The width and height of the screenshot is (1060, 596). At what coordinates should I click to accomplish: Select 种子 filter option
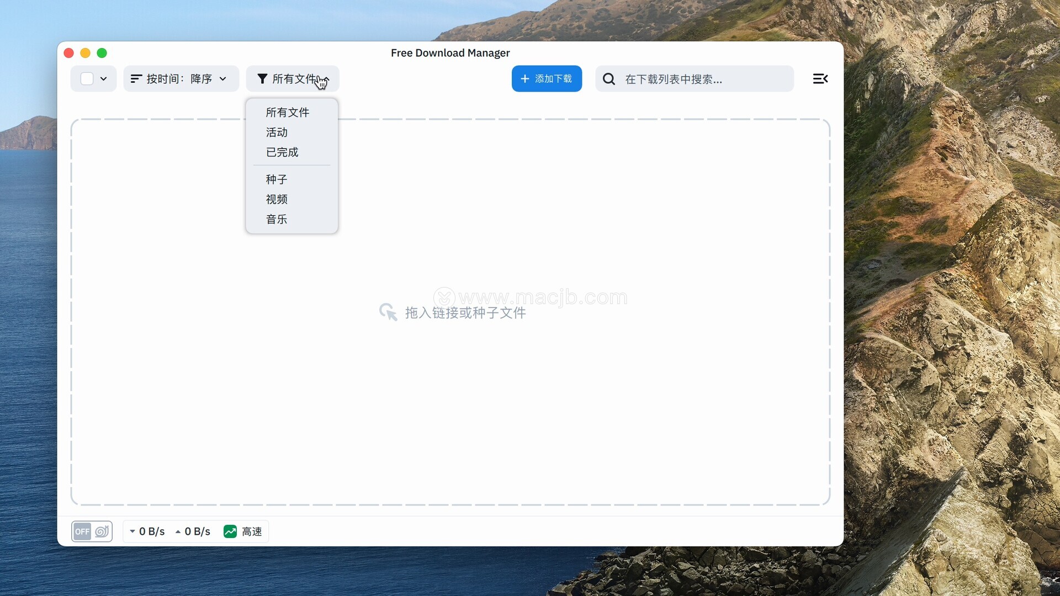pyautogui.click(x=277, y=179)
